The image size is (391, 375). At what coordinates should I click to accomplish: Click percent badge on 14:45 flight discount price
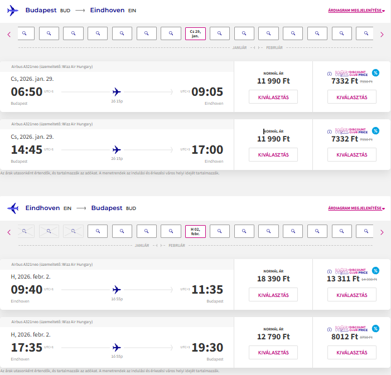coord(375,131)
